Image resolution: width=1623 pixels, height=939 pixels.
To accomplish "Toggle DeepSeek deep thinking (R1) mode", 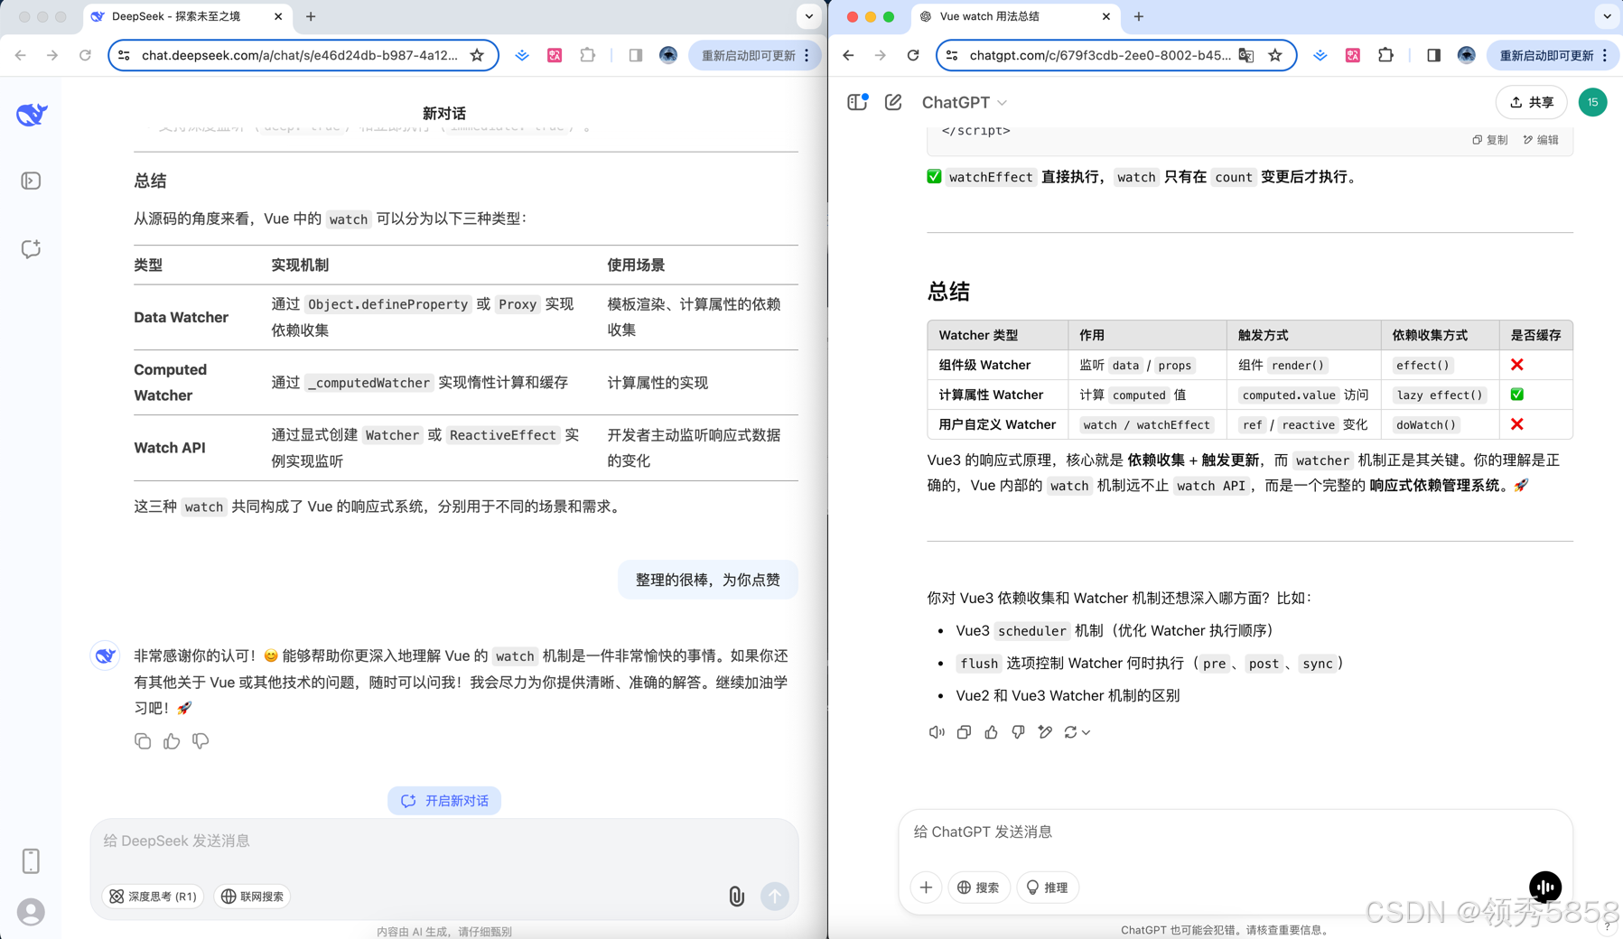I will (153, 897).
